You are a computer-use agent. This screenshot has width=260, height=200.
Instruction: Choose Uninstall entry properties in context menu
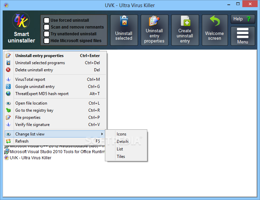tap(55, 56)
